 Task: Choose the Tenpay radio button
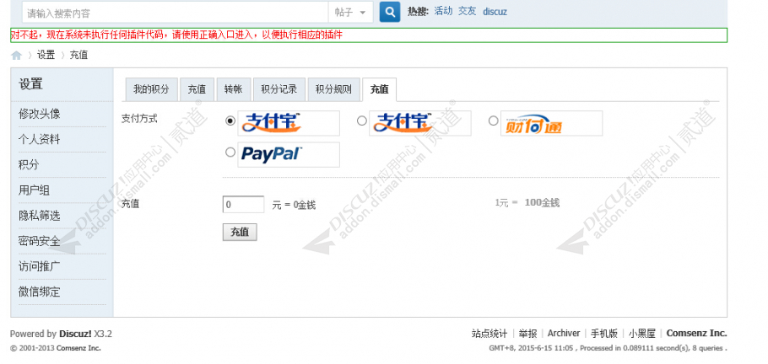494,120
